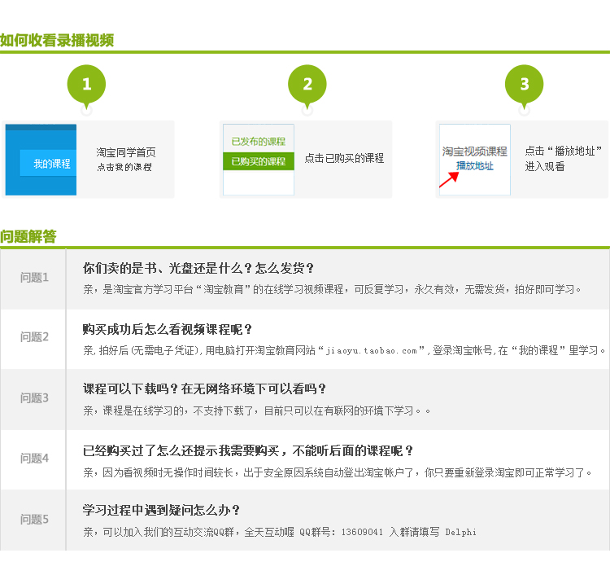610x562 pixels.
Task: Click the 问题4 row label
Action: point(34,458)
